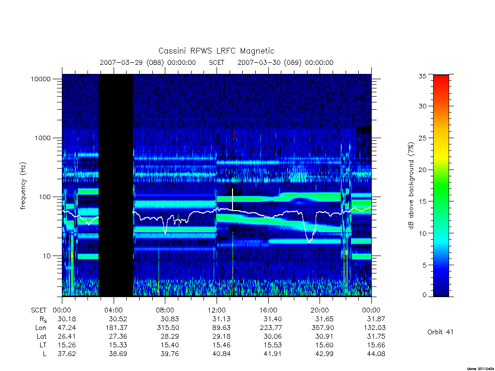Click the 16:00 time axis label
This screenshot has height=371, width=495.
(x=268, y=310)
